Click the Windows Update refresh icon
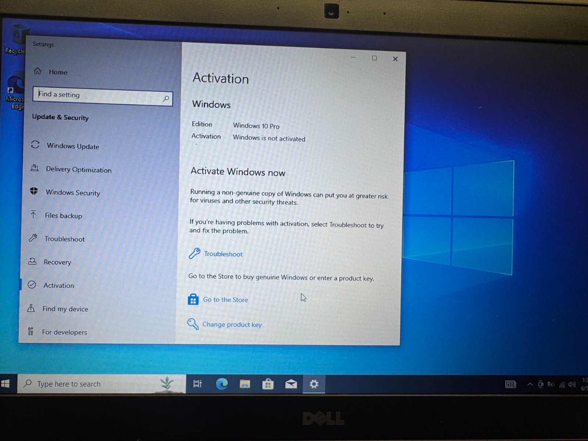 point(35,144)
